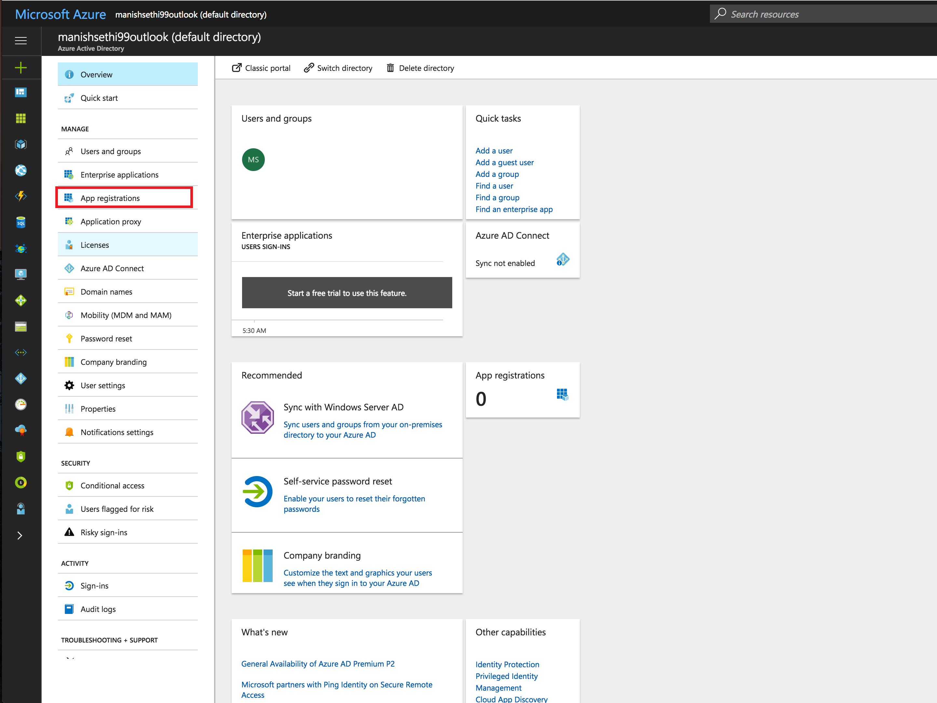Open Enterprise applications in Manage menu
This screenshot has height=703, width=937.
point(119,175)
